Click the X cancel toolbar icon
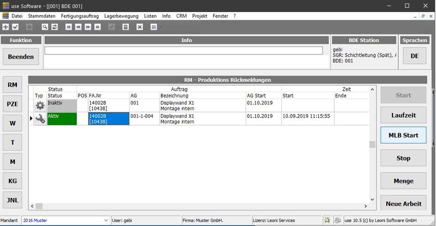 point(140,27)
